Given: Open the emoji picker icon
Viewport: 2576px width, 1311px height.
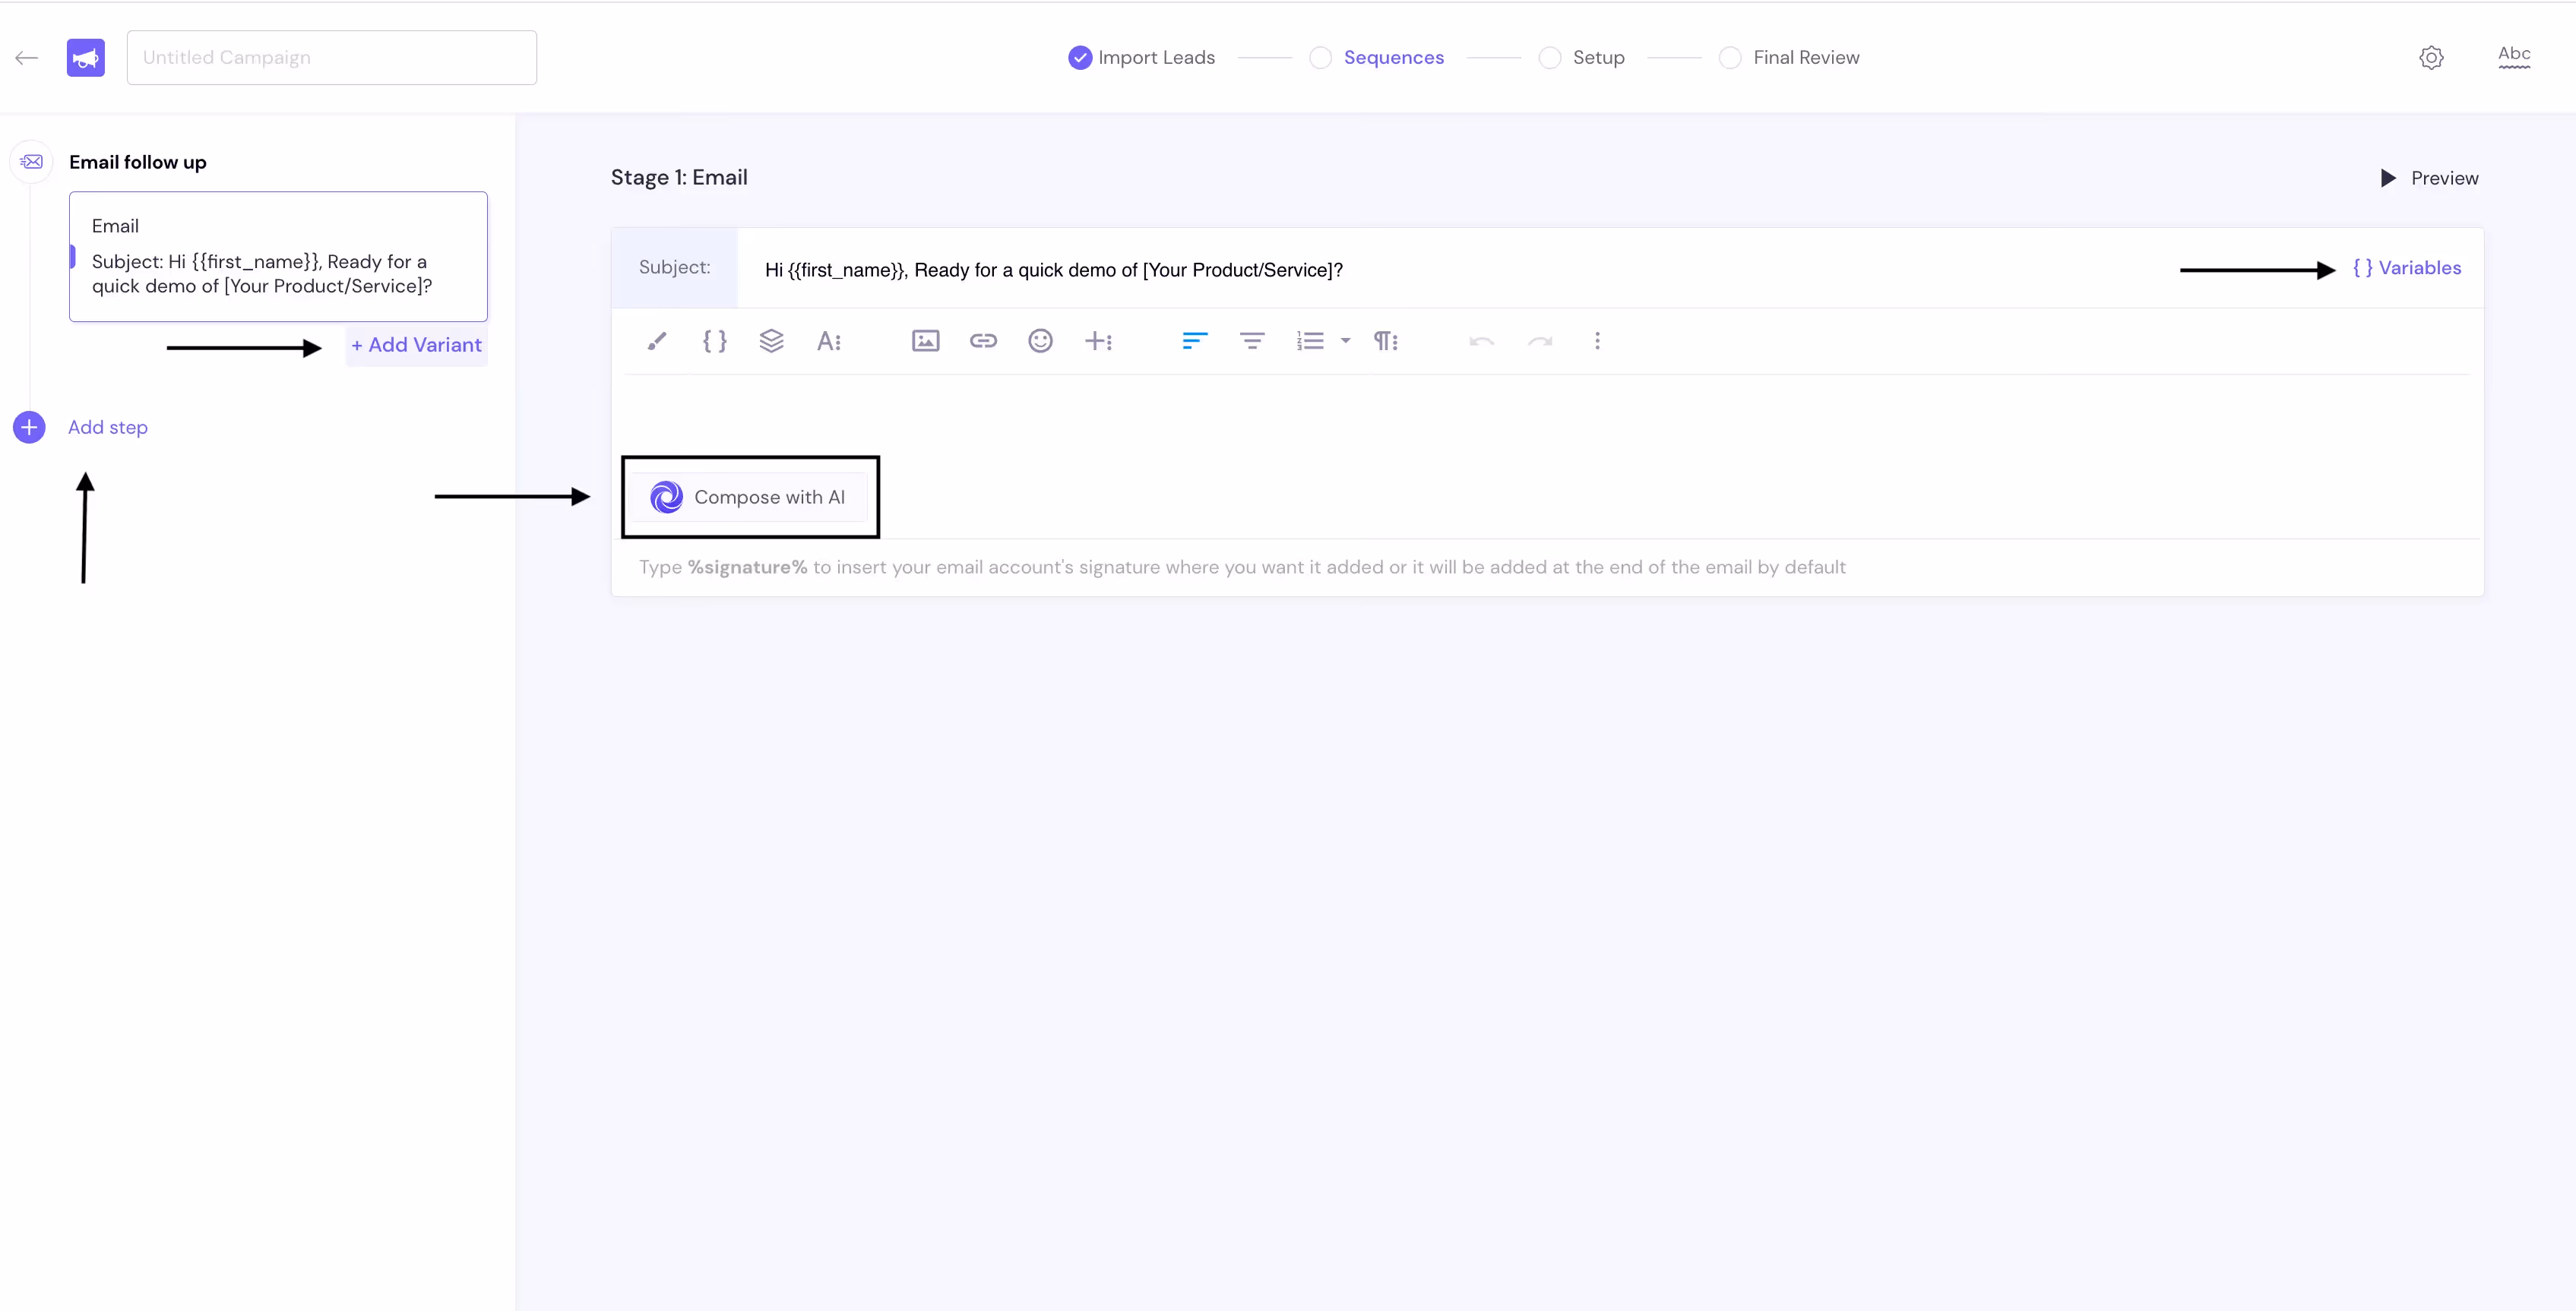Looking at the screenshot, I should click(1040, 341).
